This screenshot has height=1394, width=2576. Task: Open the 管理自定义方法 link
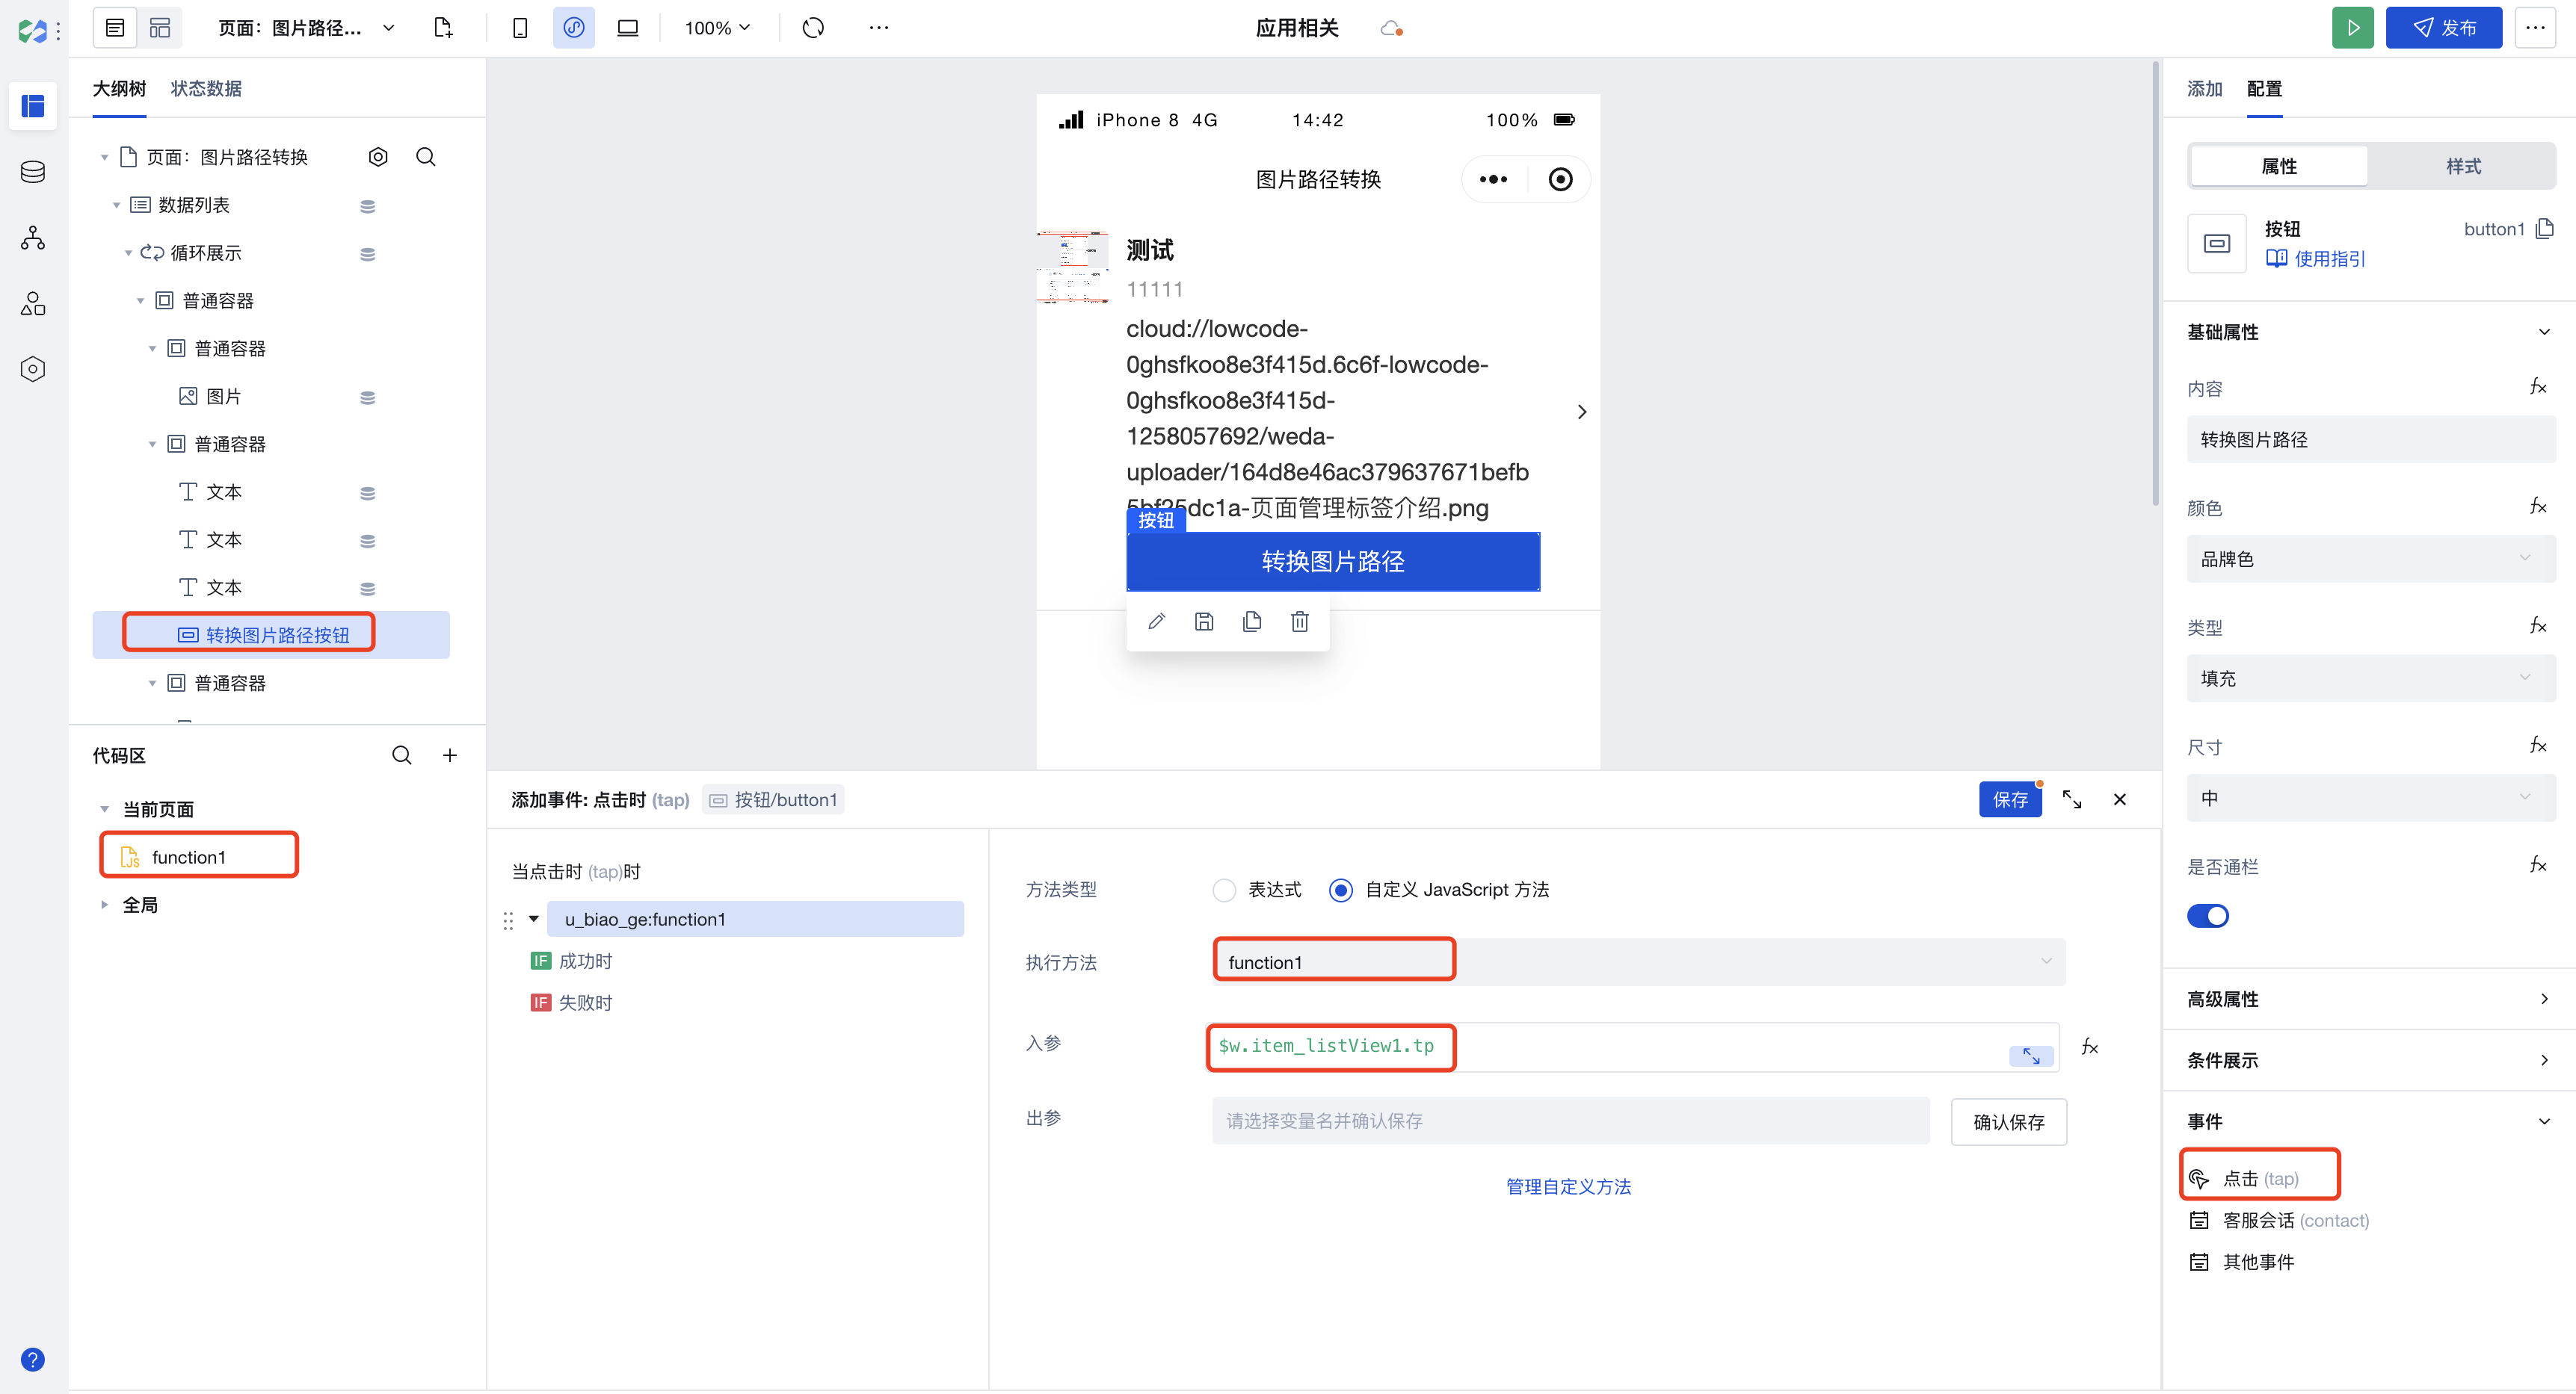coord(1568,1187)
